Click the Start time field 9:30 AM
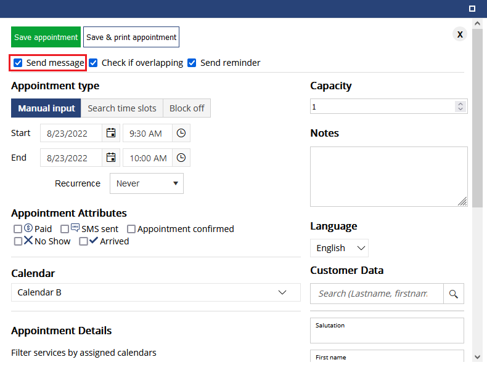Image resolution: width=487 pixels, height=365 pixels. 147,133
